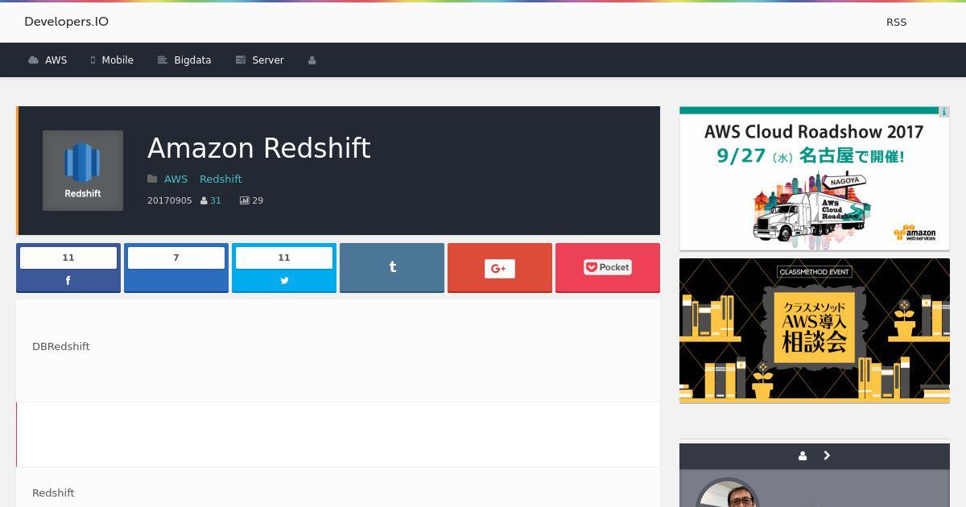Viewport: 966px width, 507px height.
Task: Open the Redshift category tag link
Action: click(221, 179)
